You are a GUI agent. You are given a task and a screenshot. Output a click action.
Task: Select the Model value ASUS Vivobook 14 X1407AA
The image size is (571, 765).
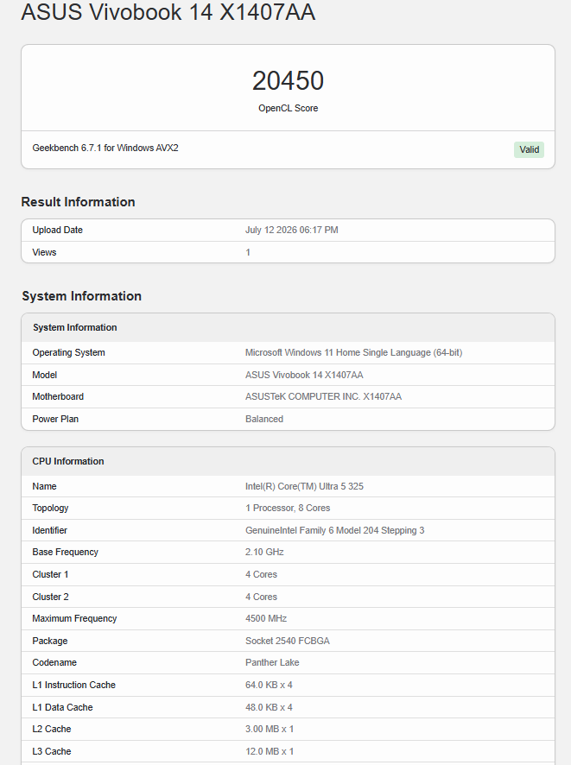[x=304, y=375]
